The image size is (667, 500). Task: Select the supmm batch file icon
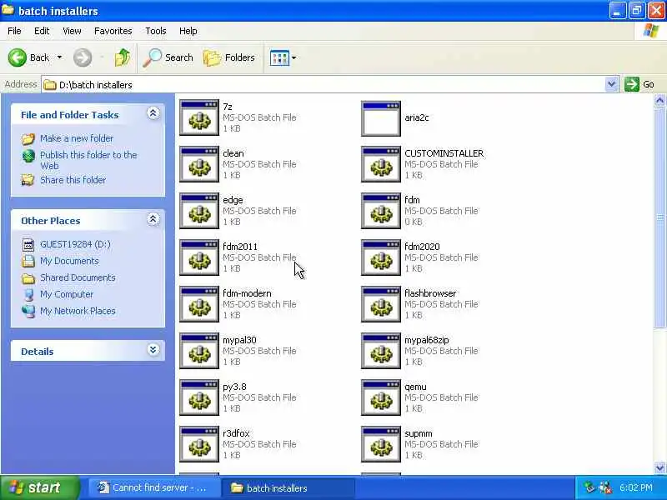(381, 445)
